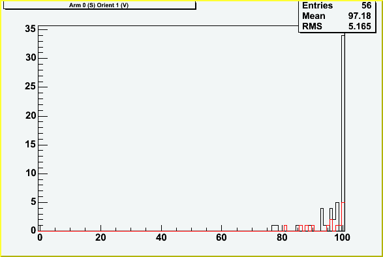Viewport: 383px width, 257px height.
Task: Click the x-axis label 40
Action: 161,237
